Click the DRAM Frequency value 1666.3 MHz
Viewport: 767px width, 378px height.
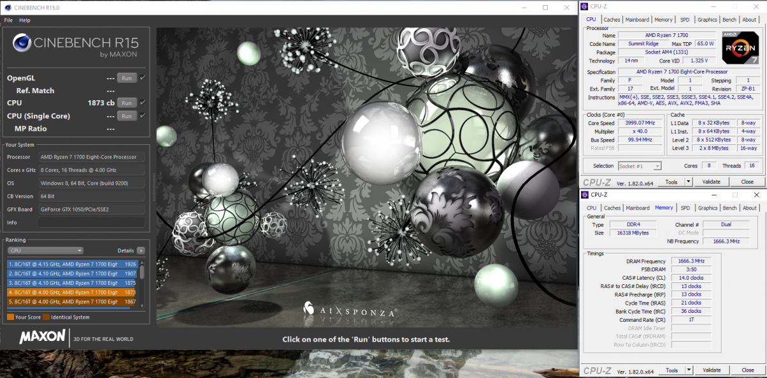(690, 261)
